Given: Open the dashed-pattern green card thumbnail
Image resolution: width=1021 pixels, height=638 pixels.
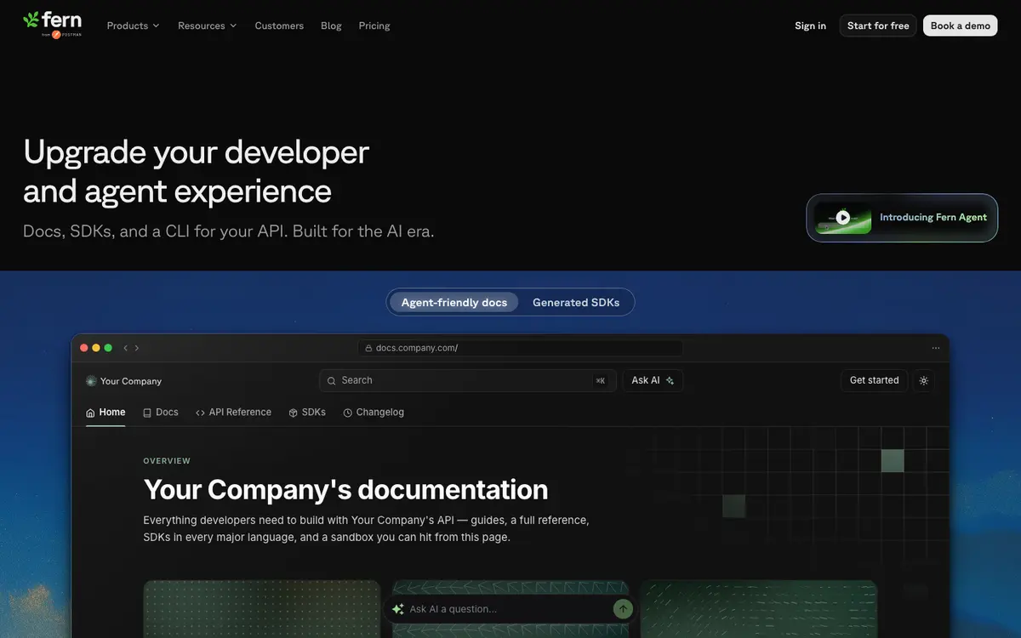Looking at the screenshot, I should click(759, 609).
